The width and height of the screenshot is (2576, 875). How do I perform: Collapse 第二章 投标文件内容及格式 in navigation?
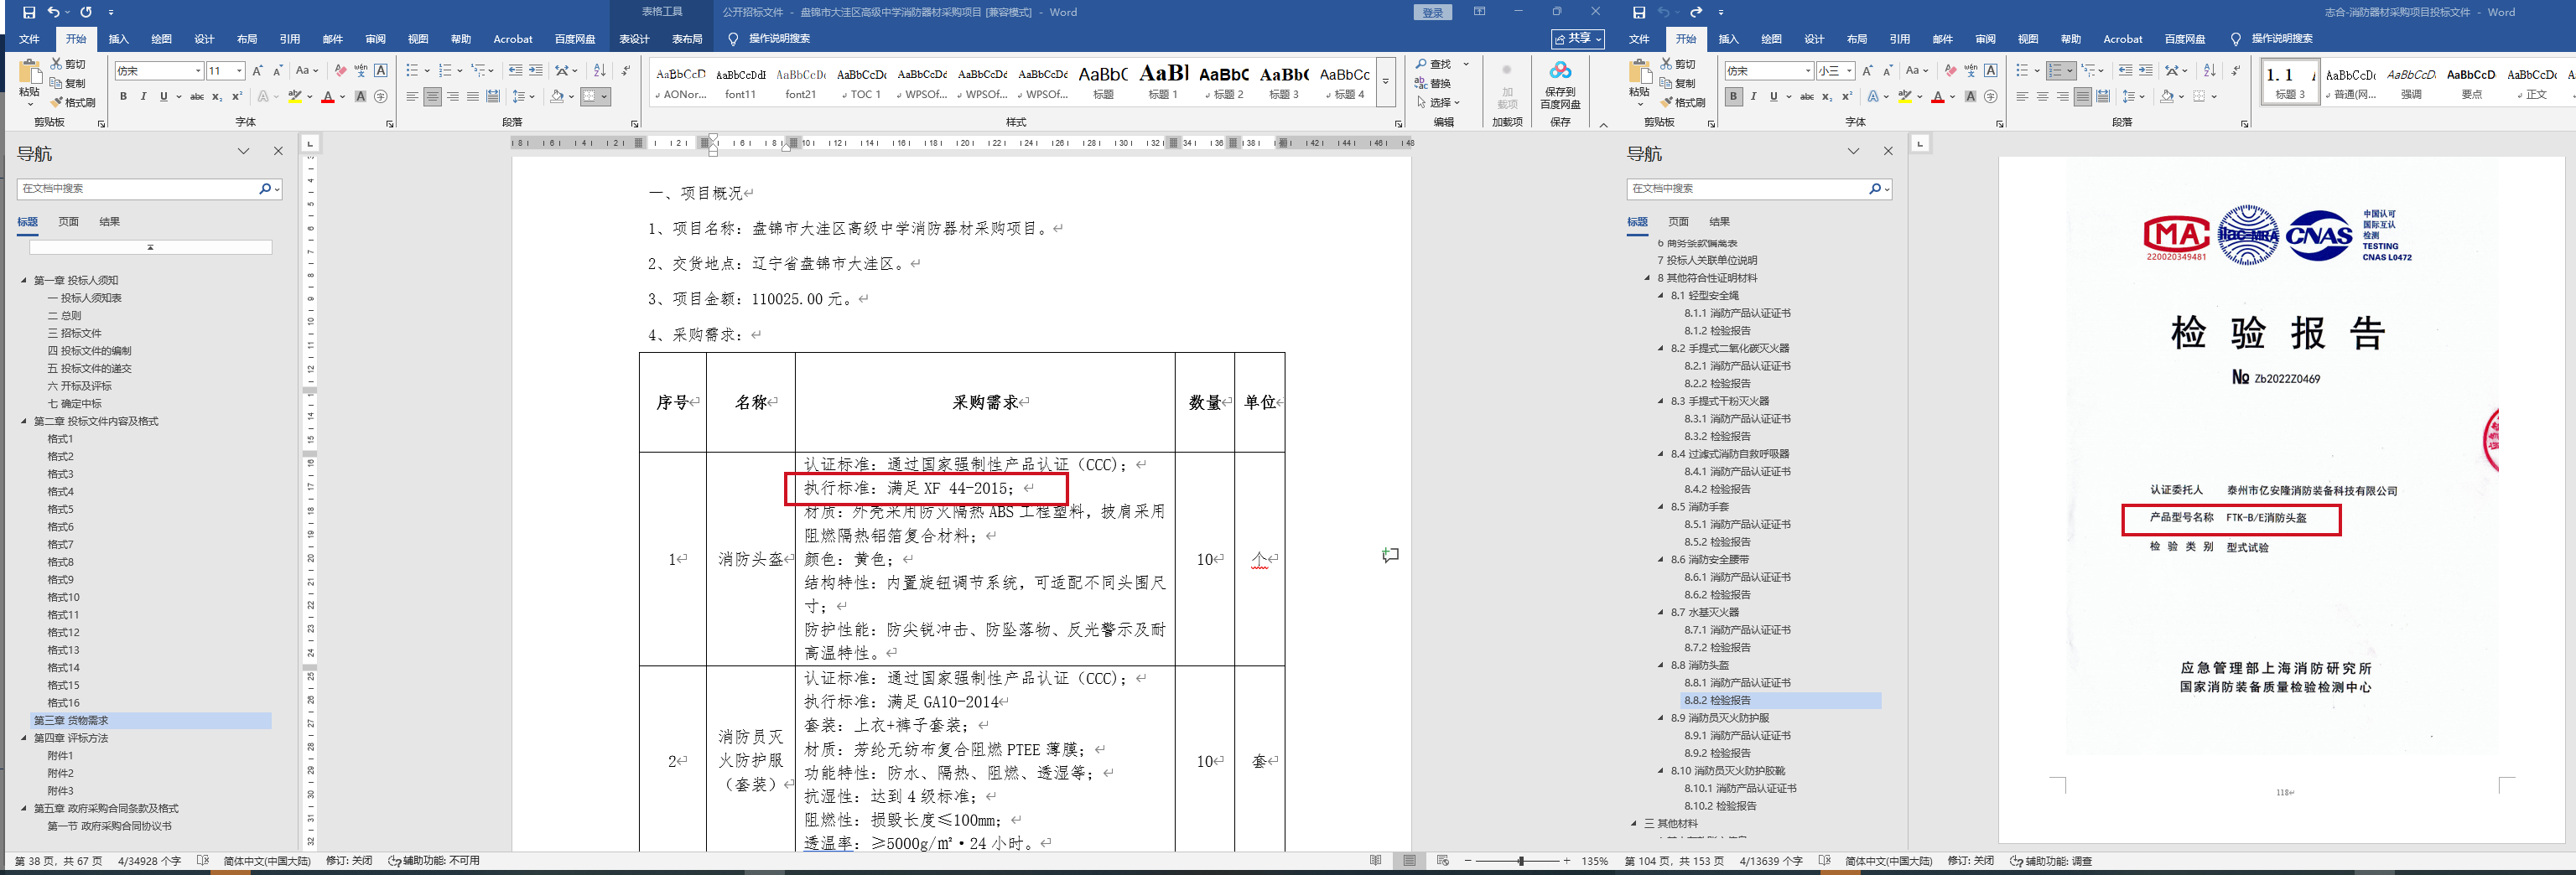(24, 421)
